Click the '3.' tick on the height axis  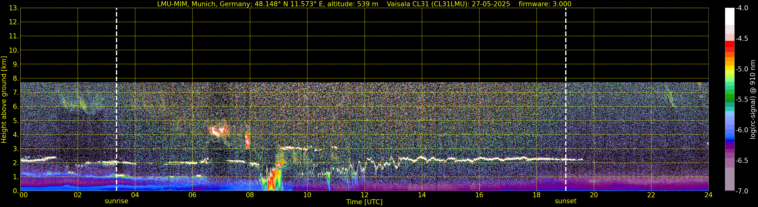16,149
